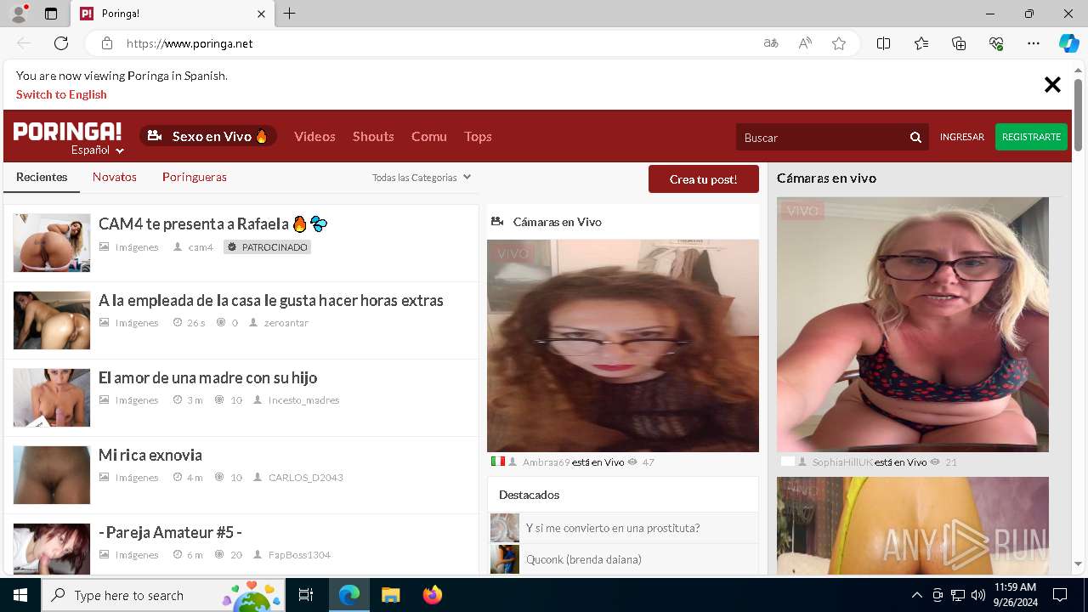Switch to the Novatos tab
This screenshot has width=1088, height=612.
point(115,177)
